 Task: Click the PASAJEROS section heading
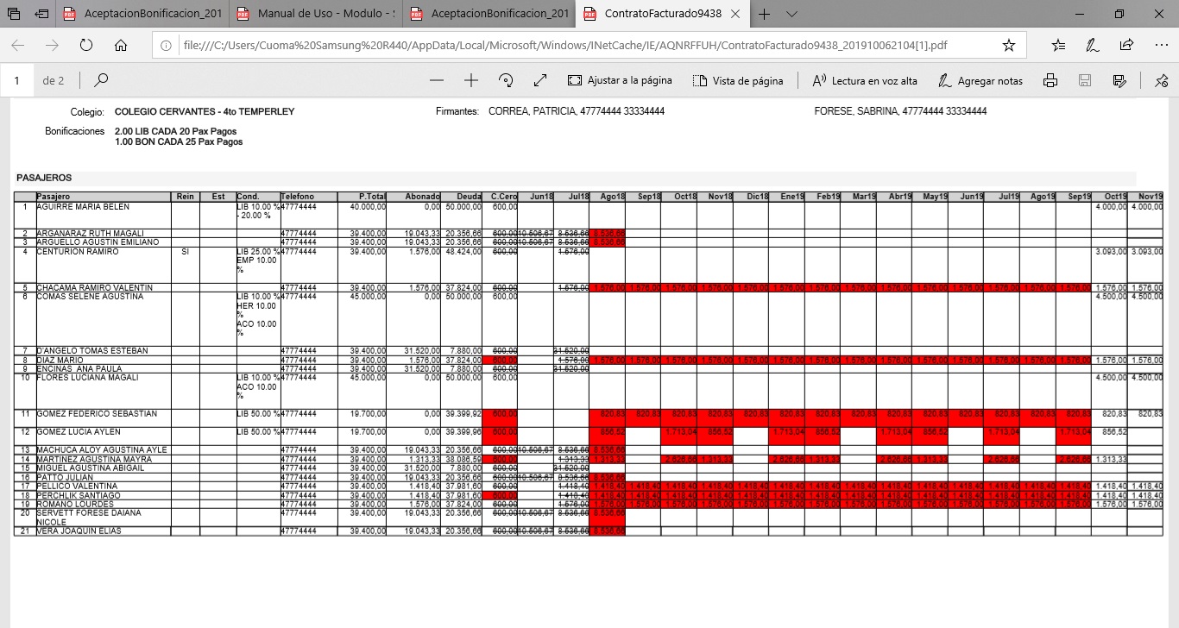pos(44,178)
